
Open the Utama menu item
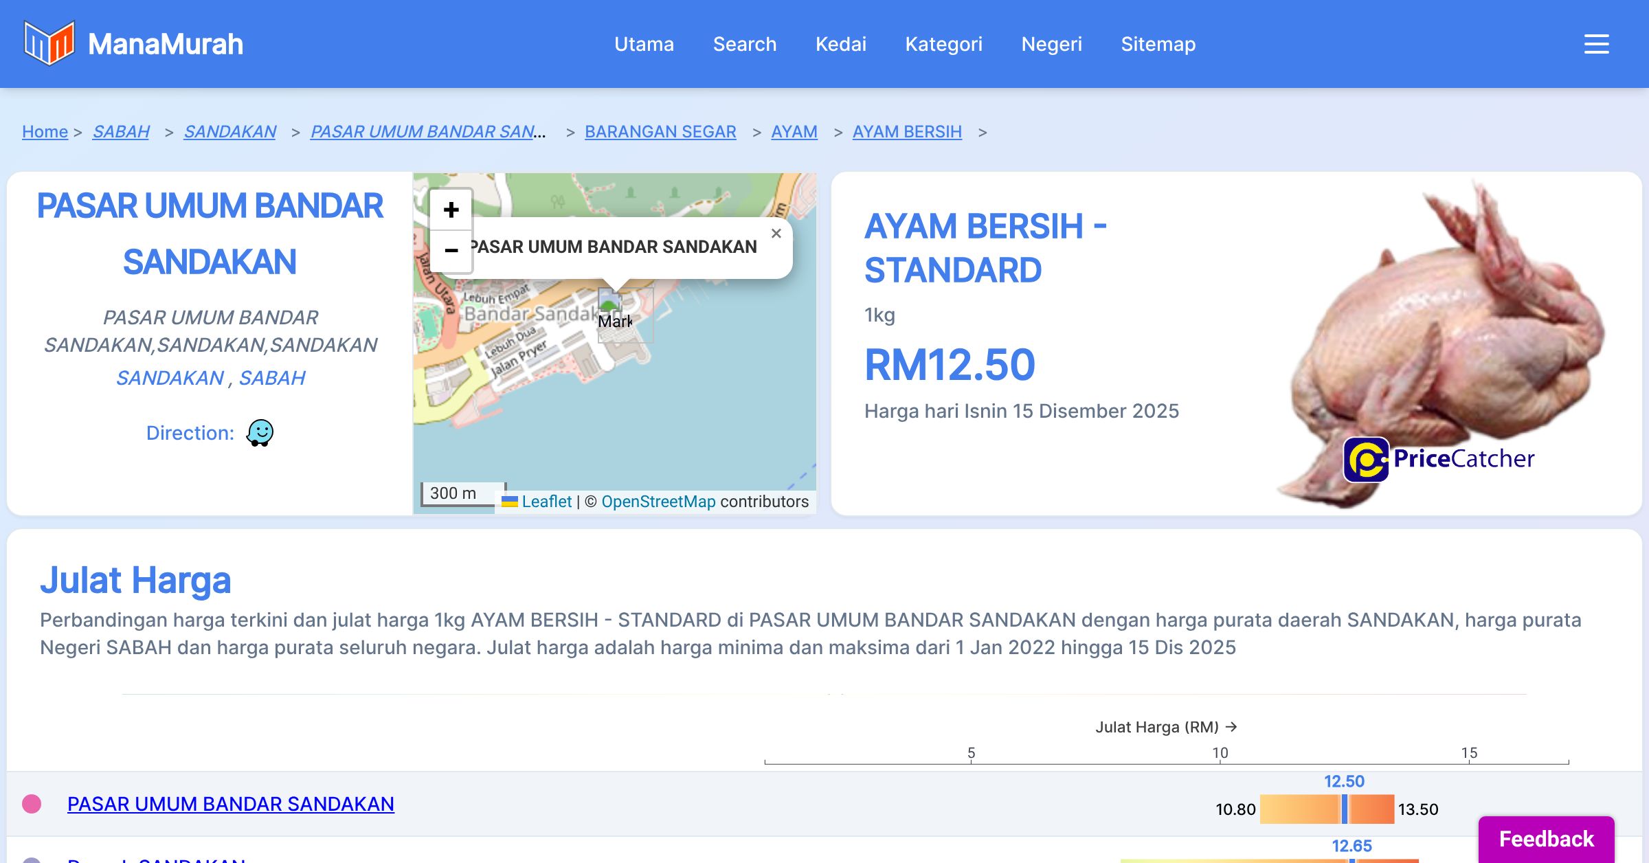[644, 44]
